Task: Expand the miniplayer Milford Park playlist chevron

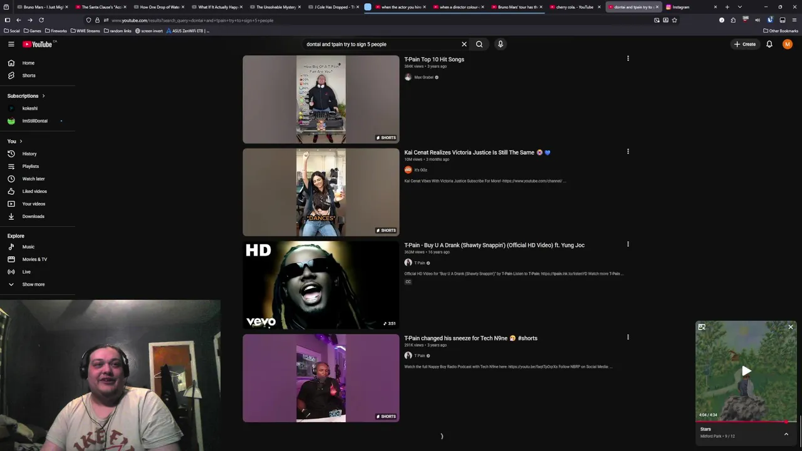Action: (x=786, y=433)
